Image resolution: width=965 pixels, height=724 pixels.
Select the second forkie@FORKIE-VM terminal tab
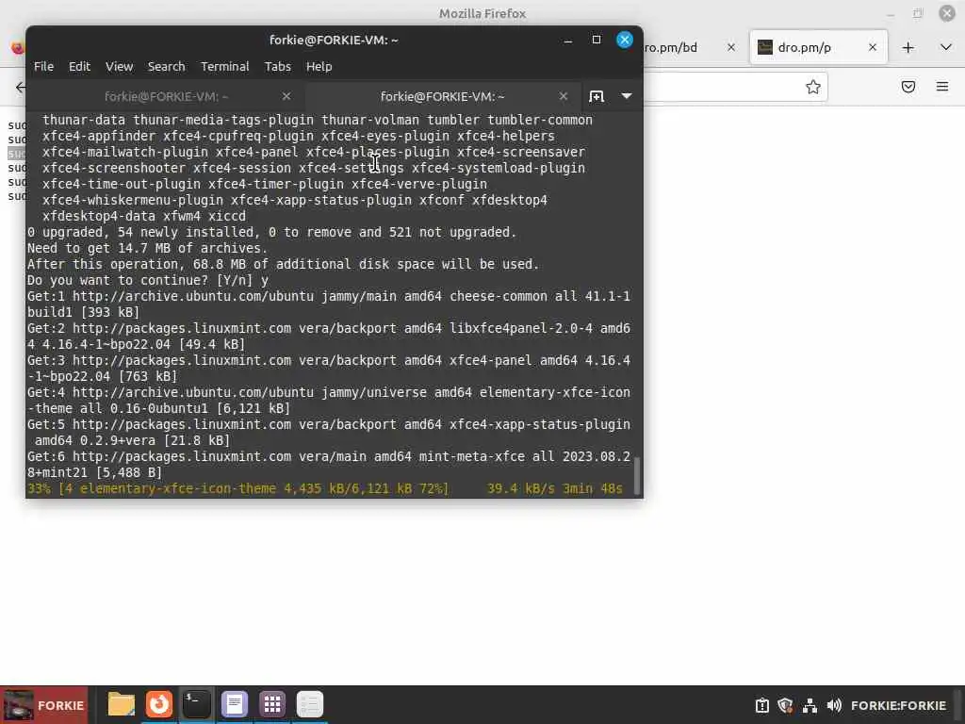point(442,97)
